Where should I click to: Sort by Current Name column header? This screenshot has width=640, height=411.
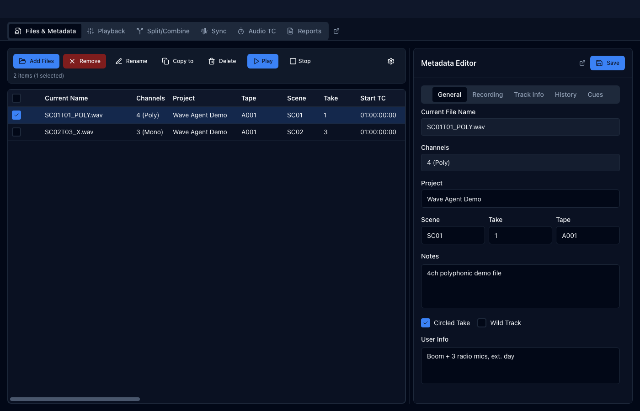pyautogui.click(x=66, y=98)
